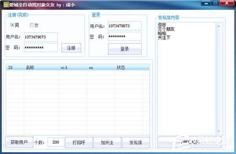Maximize the window
Screen dimensions: 236x154
tap(215, 3)
